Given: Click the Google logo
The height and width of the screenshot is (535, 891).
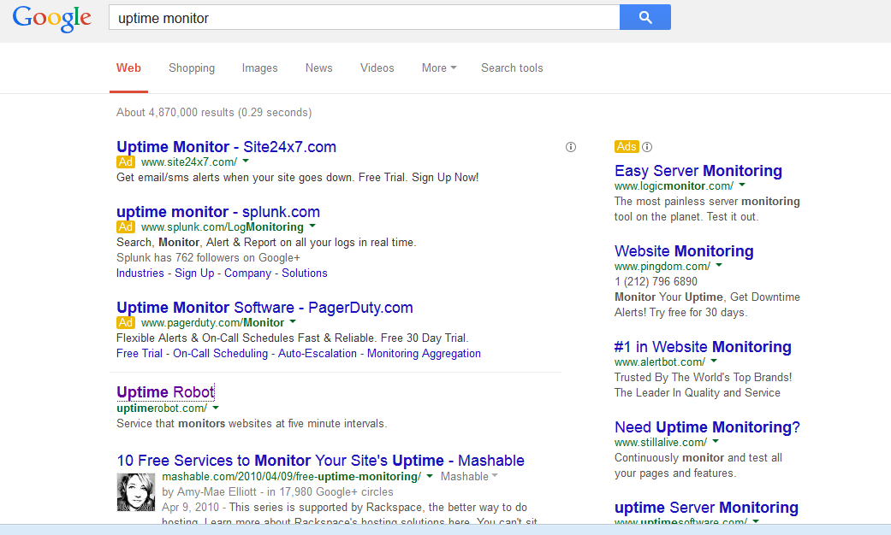Looking at the screenshot, I should coord(51,18).
